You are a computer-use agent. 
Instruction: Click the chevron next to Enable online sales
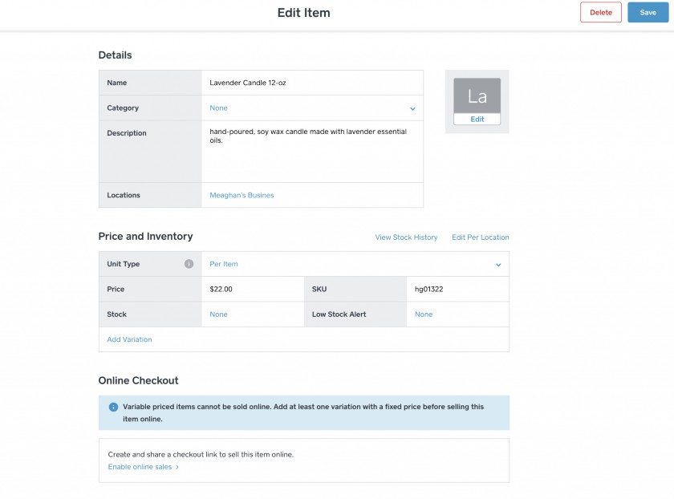click(x=177, y=467)
